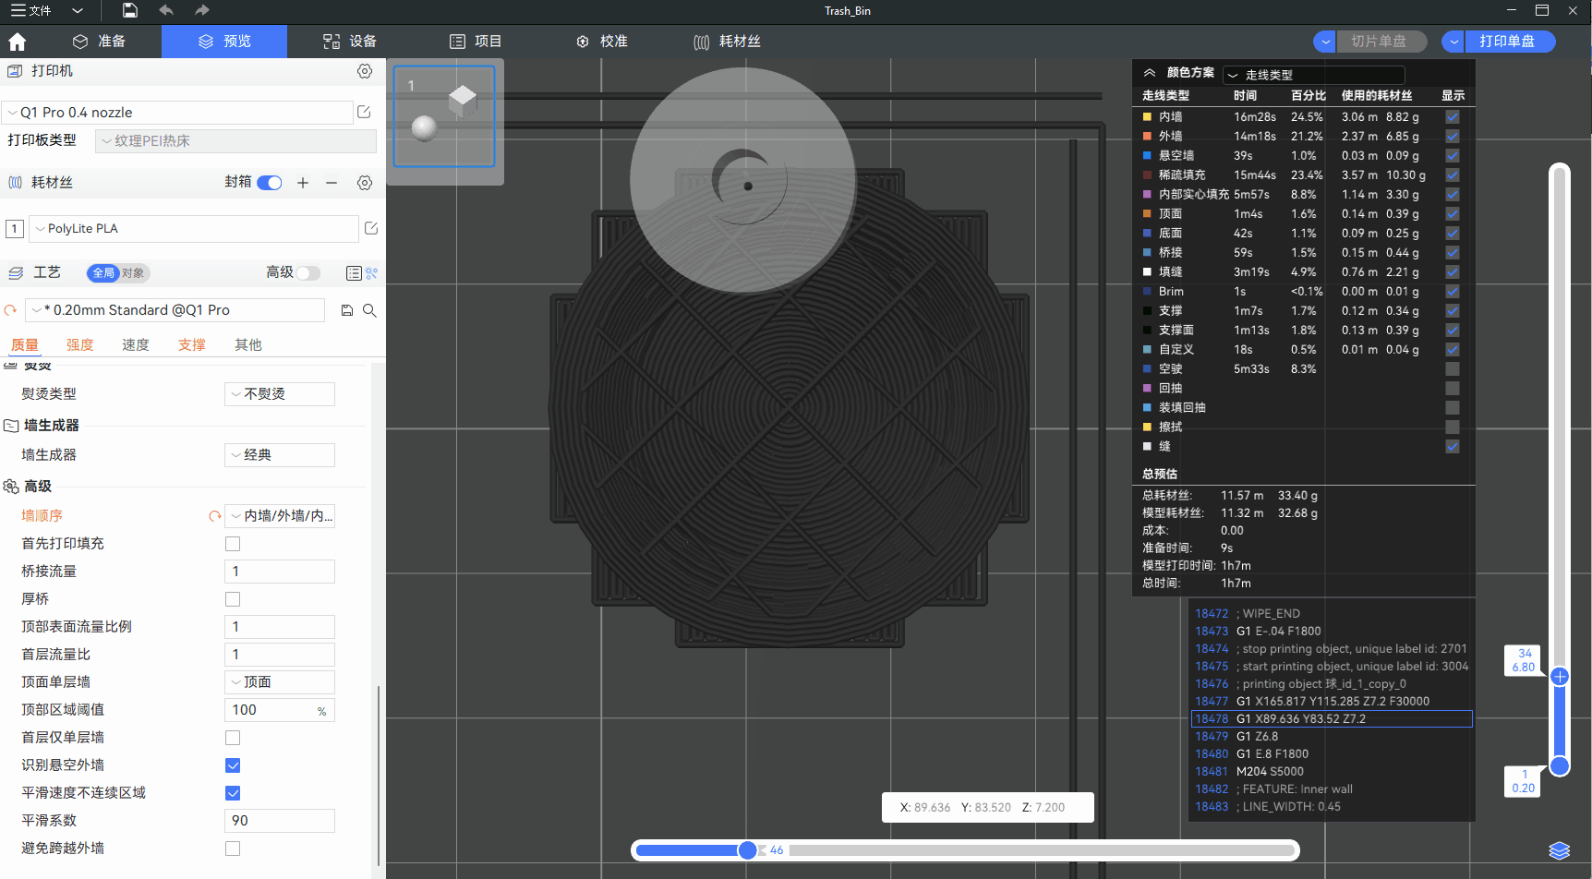Edit the Q1 Pro printer preset icon
Viewport: 1592px width, 879px height.
point(365,112)
